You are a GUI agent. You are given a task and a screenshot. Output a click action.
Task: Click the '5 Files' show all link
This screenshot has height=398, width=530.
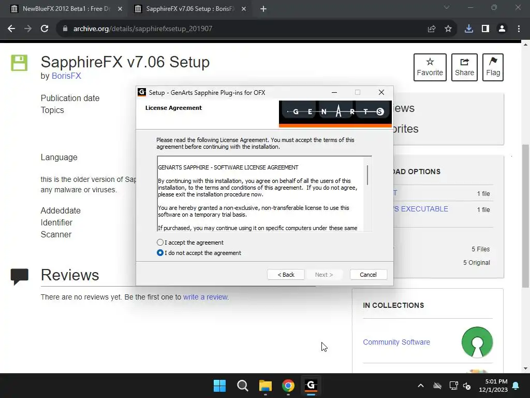tap(481, 249)
